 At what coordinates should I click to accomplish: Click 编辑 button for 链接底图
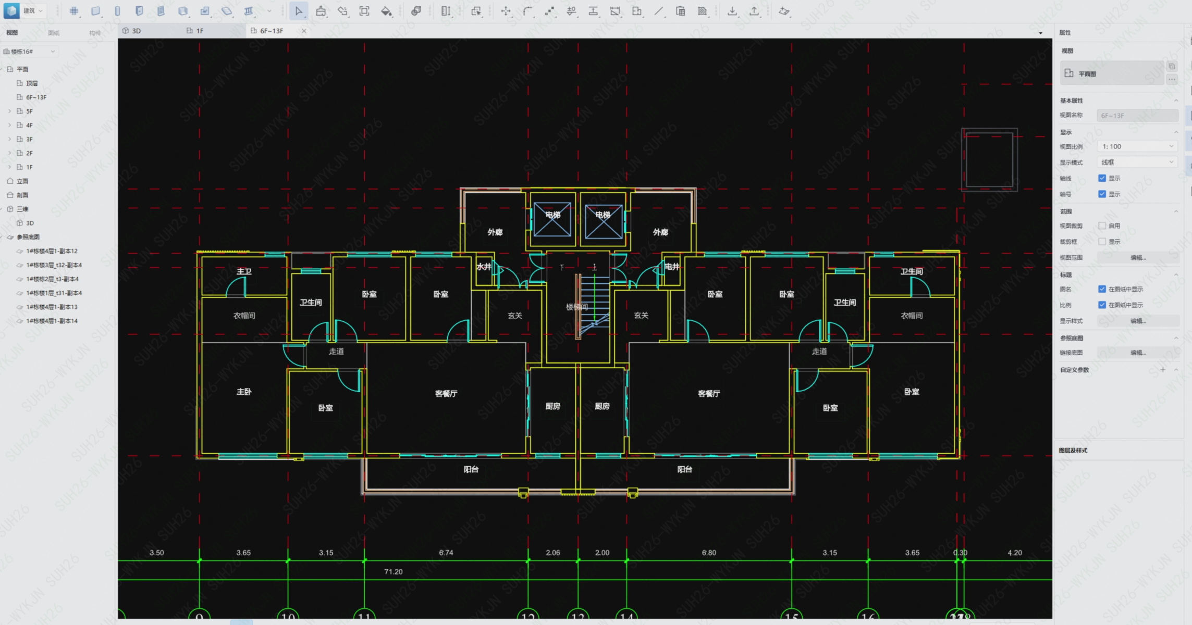pos(1138,353)
